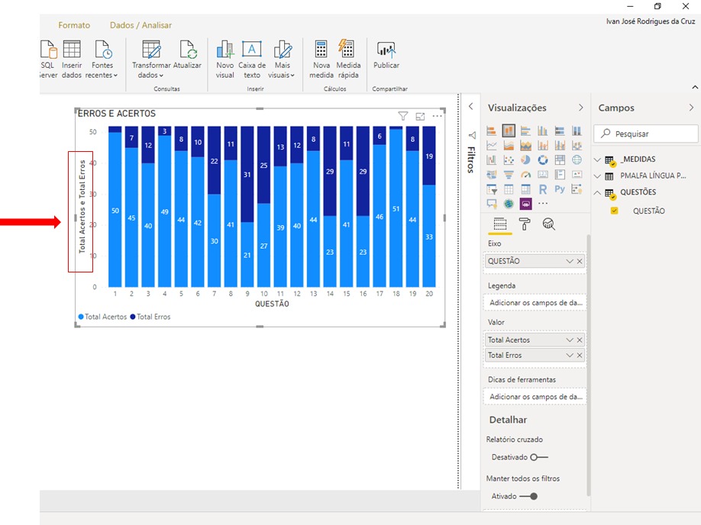Open the chart filter icon
The height and width of the screenshot is (525, 701).
[x=402, y=116]
